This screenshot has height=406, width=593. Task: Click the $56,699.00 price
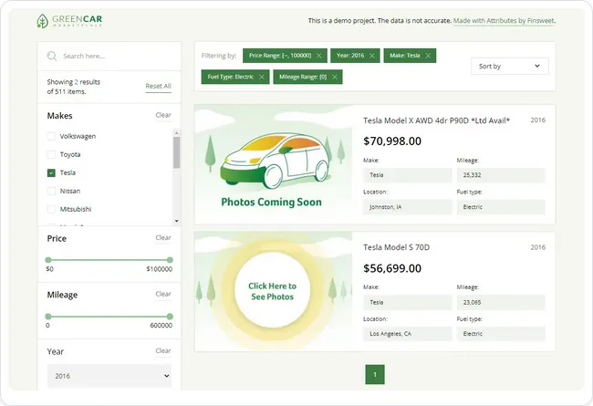point(392,268)
